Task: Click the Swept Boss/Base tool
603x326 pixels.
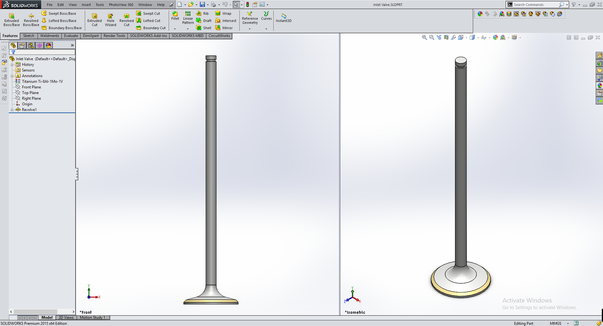Action: click(59, 13)
